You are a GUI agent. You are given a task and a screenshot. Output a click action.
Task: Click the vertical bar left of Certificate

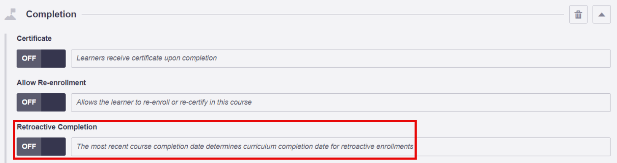coord(5,97)
